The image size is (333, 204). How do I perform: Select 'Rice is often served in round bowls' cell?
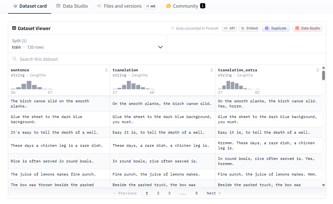pyautogui.click(x=59, y=161)
